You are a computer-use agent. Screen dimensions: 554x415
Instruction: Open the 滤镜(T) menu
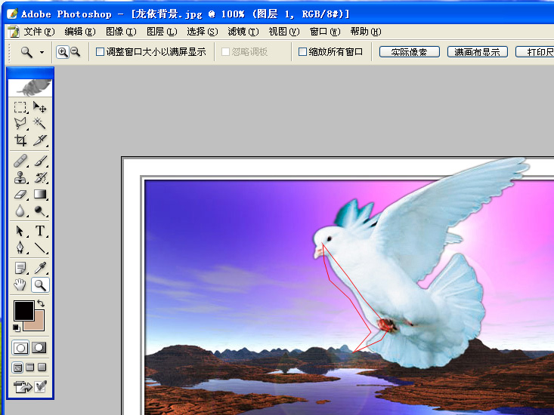pyautogui.click(x=243, y=32)
